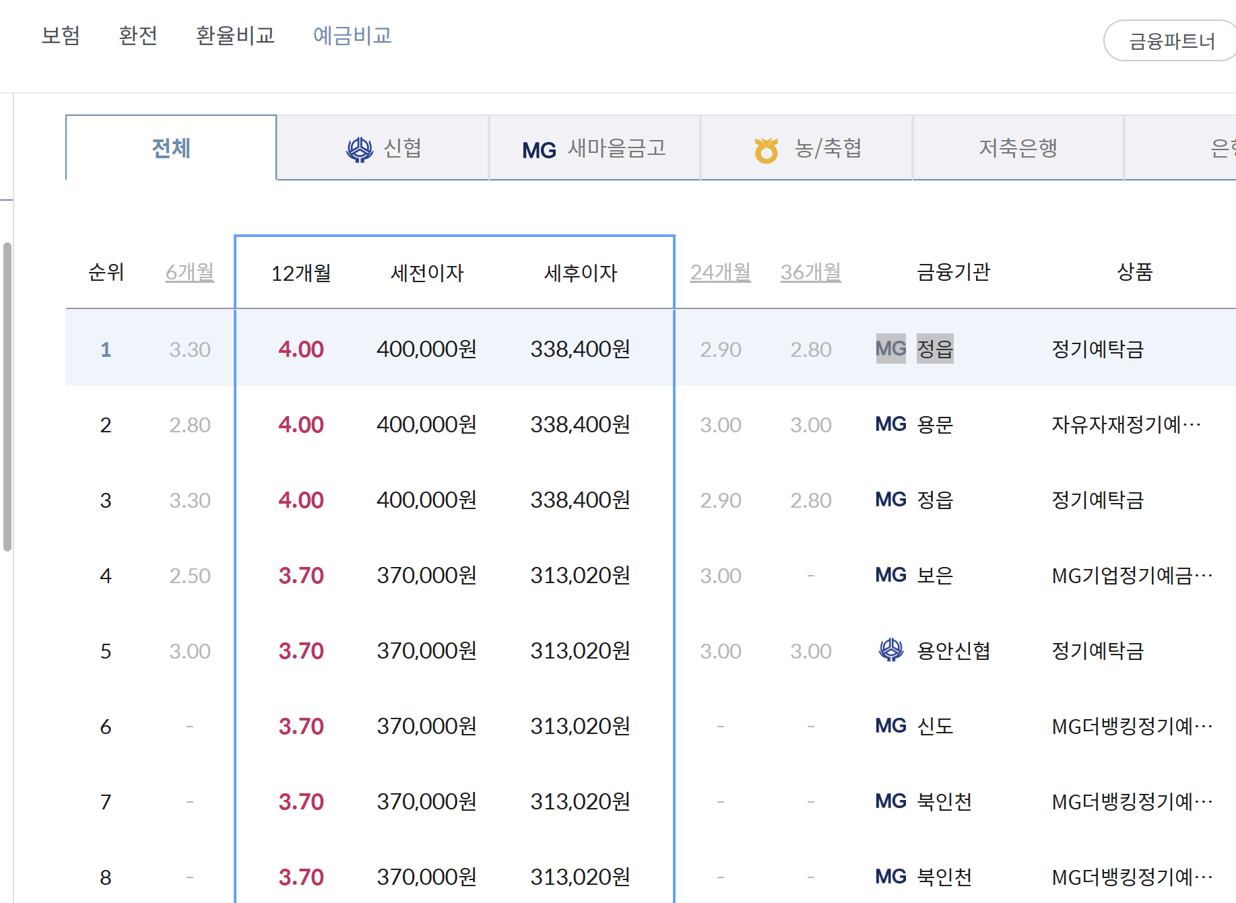1236x903 pixels.
Task: Click the 4.00 rate in 용문 row
Action: [301, 424]
